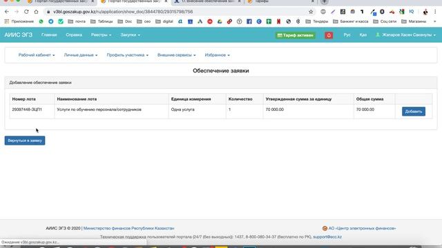Open the IQ browser extension
Image resolution: width=442 pixels, height=248 pixels.
pos(412,12)
